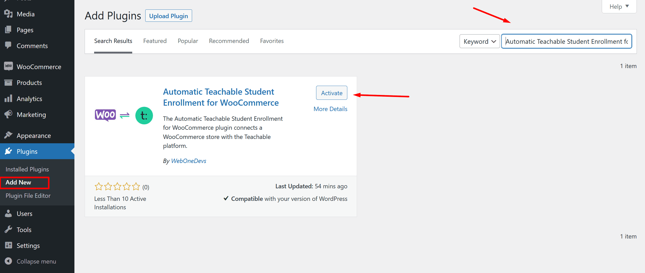This screenshot has height=273, width=645.
Task: Collapse the admin sidebar menu
Action: point(37,261)
